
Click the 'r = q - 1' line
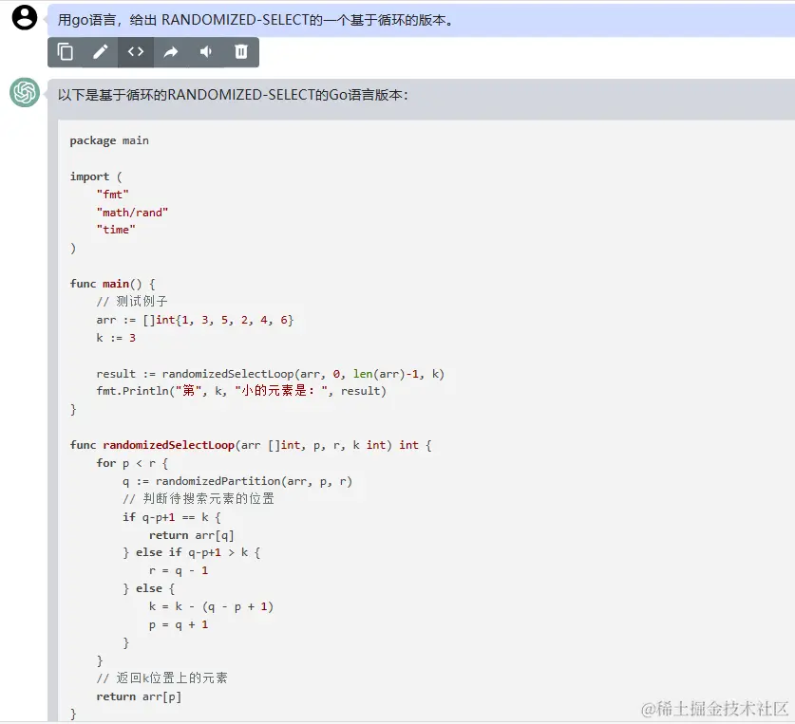[x=179, y=571]
